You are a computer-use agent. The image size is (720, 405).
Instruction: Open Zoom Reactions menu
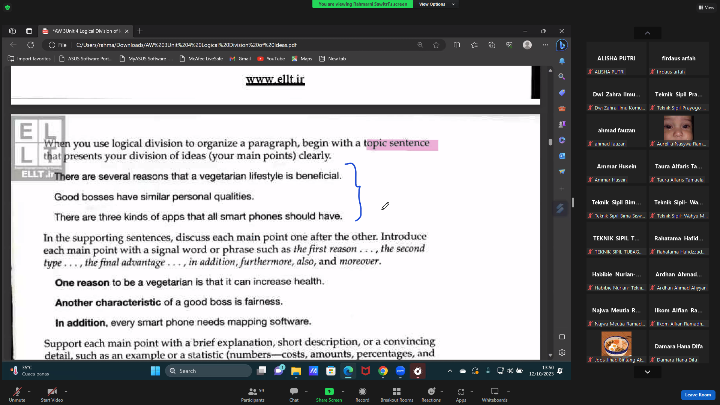click(431, 395)
